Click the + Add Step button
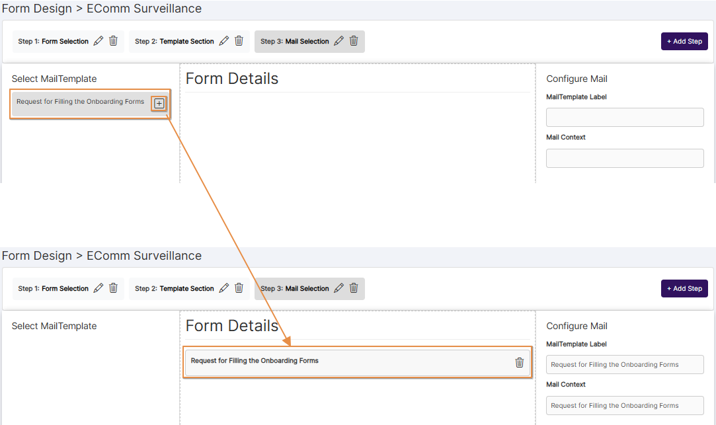This screenshot has width=716, height=425. coord(684,40)
